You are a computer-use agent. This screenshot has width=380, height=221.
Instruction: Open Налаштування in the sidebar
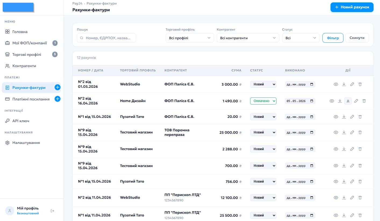31,143
